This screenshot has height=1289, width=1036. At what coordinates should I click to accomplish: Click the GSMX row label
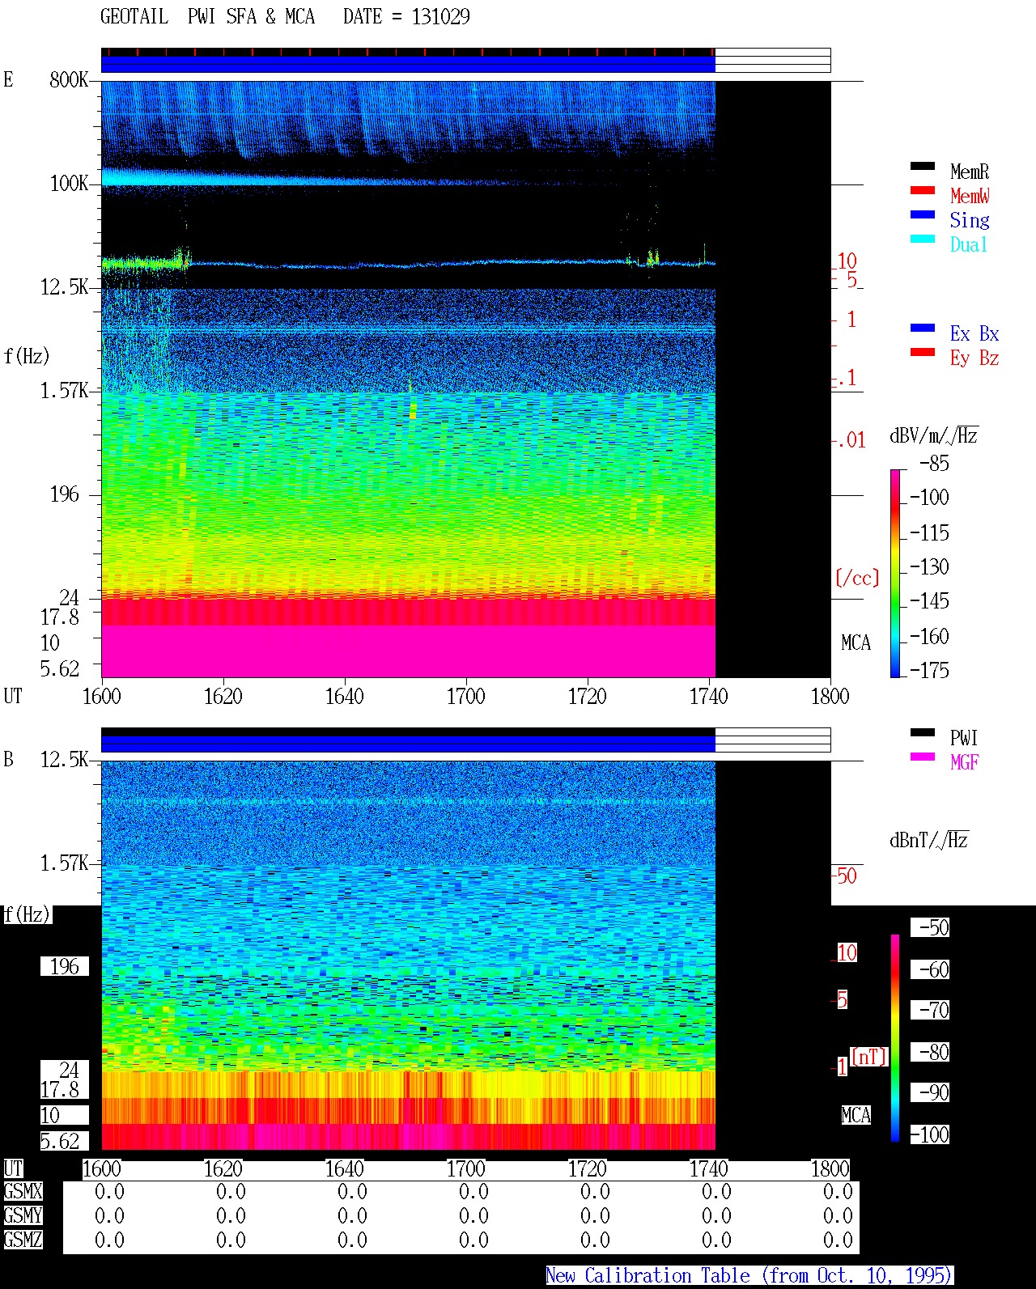pos(23,1192)
